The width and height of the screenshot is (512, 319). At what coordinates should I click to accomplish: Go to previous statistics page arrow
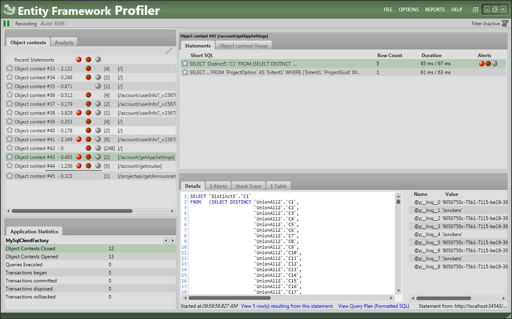tap(166, 241)
